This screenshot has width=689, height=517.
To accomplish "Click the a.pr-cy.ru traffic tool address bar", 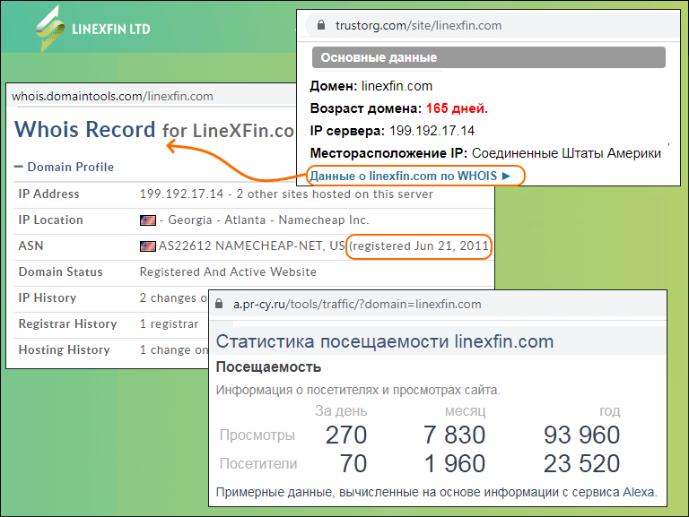I will click(x=357, y=304).
